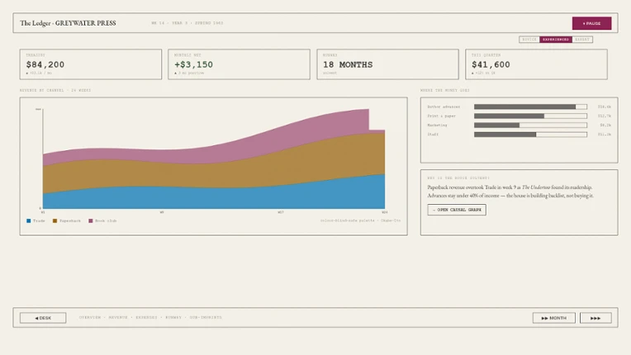Click the 'Revenue by channel' heading

click(x=55, y=91)
